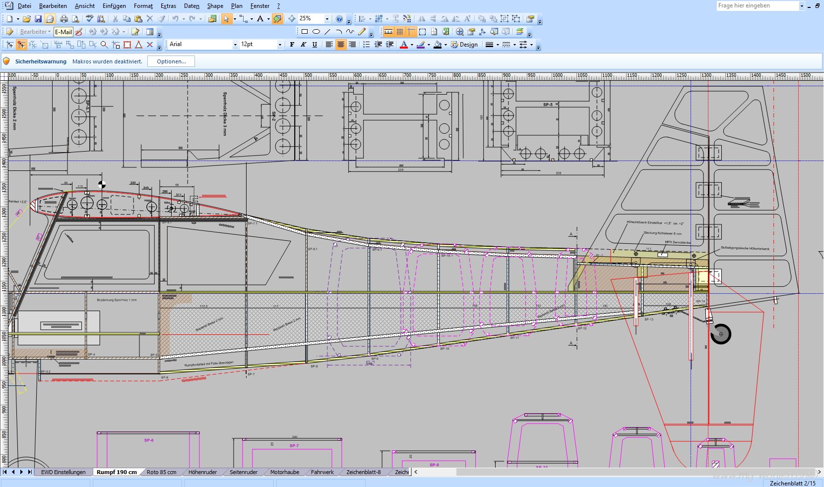Select the Pointer tool
This screenshot has height=487, width=824.
coord(226,19)
